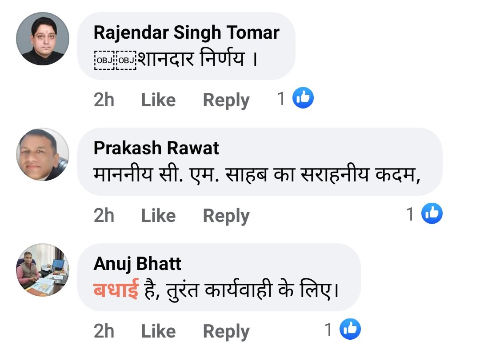Like Rajendar Singh Tomar's comment

point(158,100)
